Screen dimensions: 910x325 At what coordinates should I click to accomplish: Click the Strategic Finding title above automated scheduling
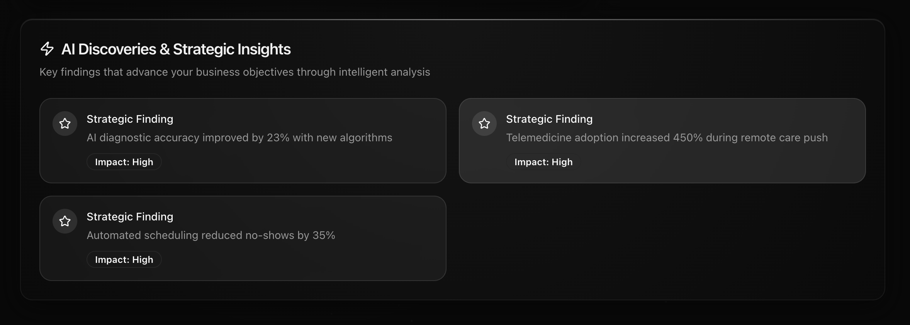point(130,217)
